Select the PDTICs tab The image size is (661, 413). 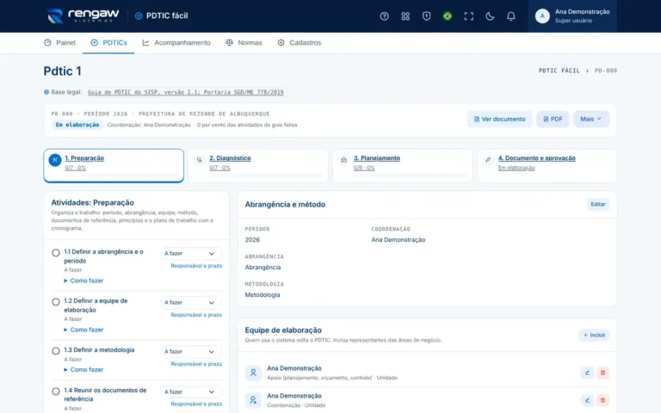[x=108, y=42]
